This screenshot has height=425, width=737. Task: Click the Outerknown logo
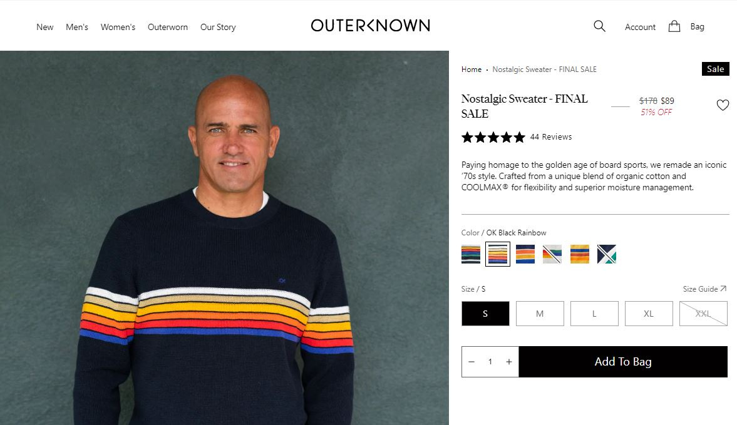click(x=371, y=26)
